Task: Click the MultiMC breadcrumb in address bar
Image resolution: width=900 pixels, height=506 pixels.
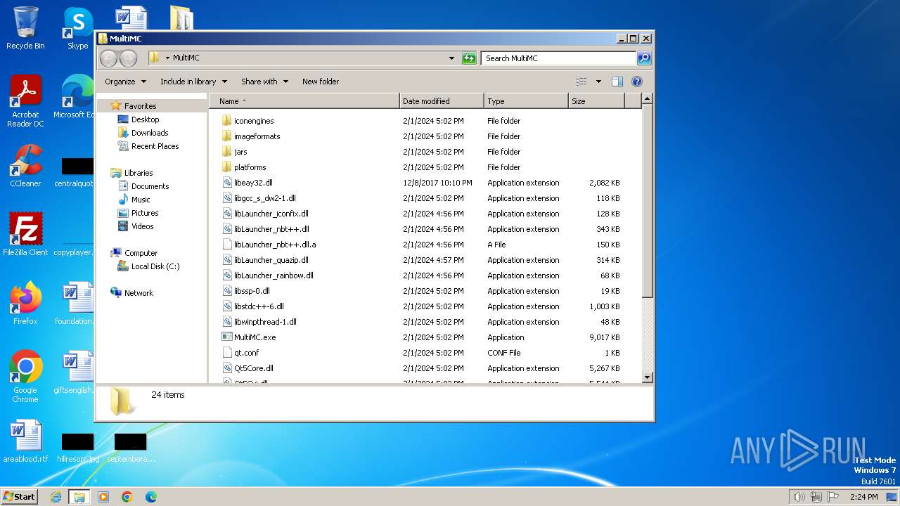Action: coord(186,58)
